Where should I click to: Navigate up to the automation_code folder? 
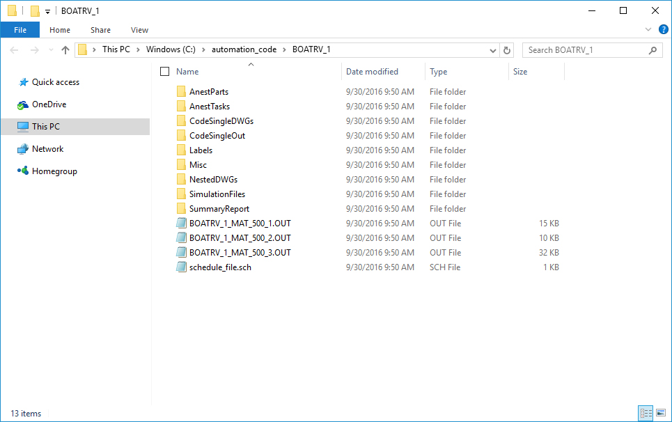[x=65, y=49]
